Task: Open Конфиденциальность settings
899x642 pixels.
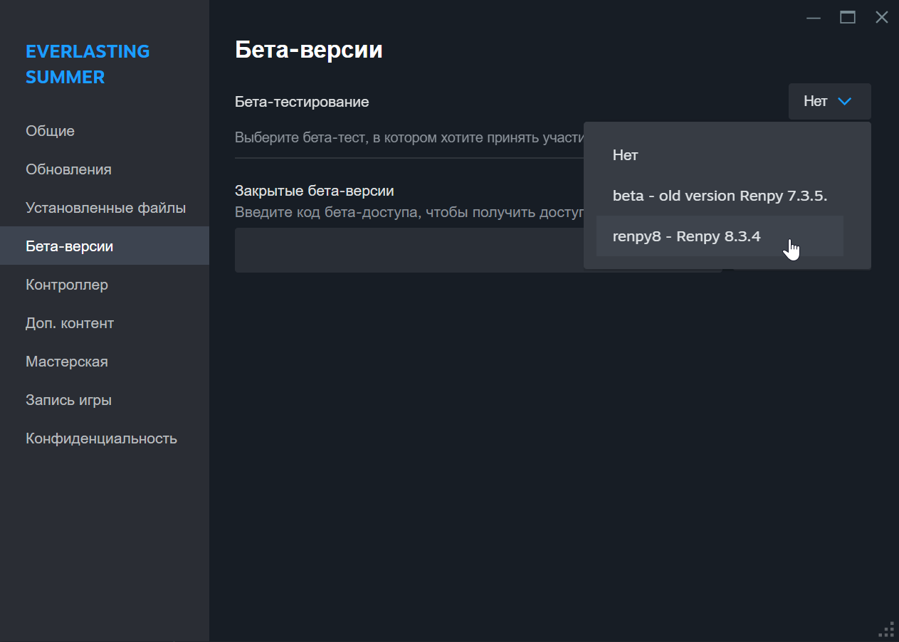Action: pyautogui.click(x=101, y=438)
